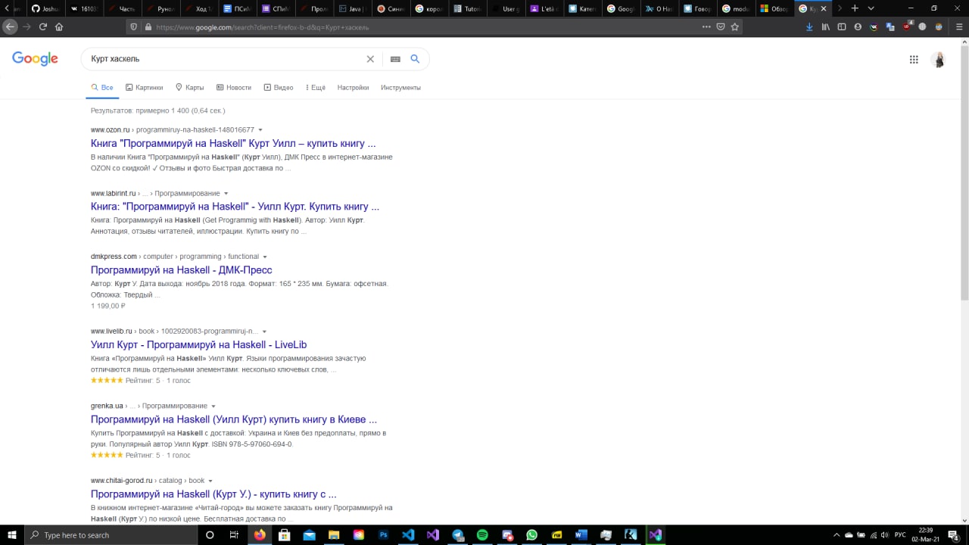Switch to Карты search tab
The width and height of the screenshot is (969, 545).
(190, 88)
